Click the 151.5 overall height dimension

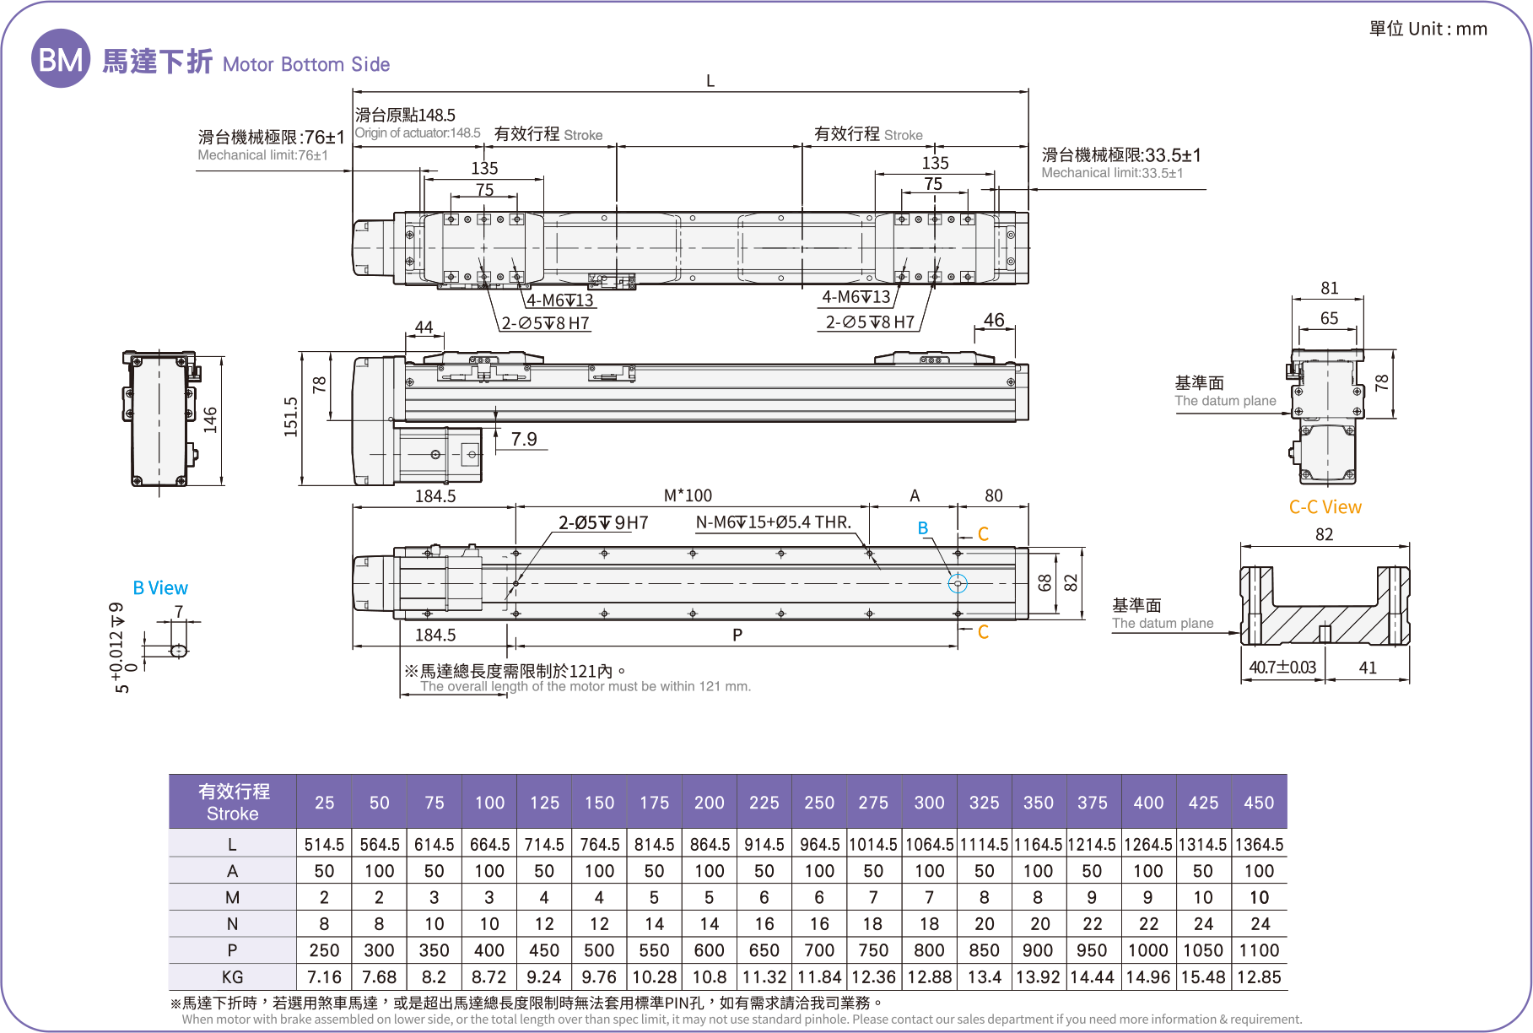click(291, 417)
